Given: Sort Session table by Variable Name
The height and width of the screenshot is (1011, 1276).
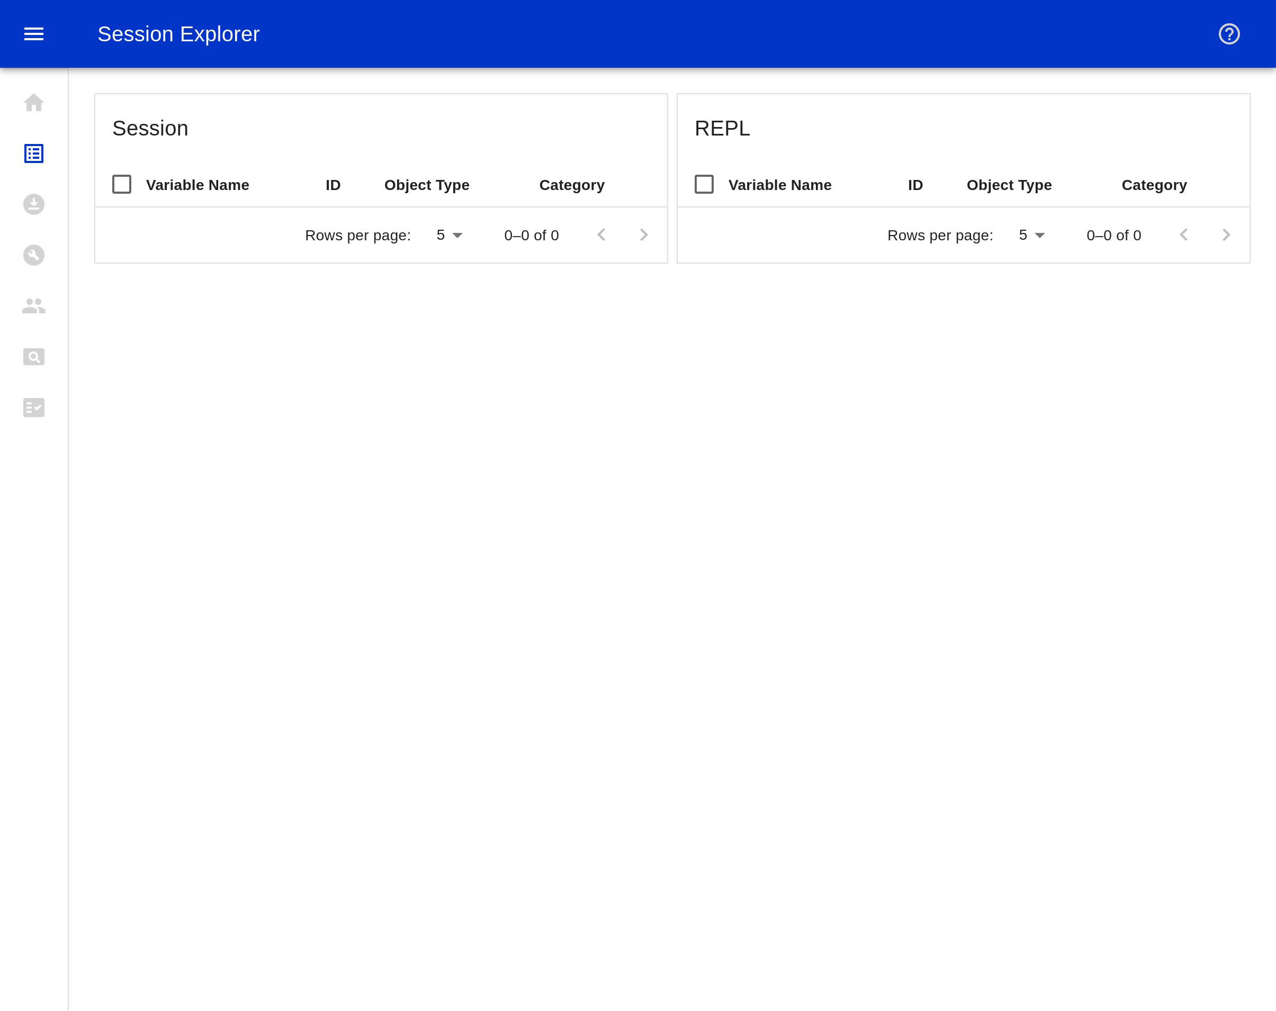Looking at the screenshot, I should (197, 185).
